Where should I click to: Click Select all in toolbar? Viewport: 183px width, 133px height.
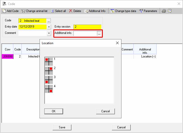[x=58, y=11]
